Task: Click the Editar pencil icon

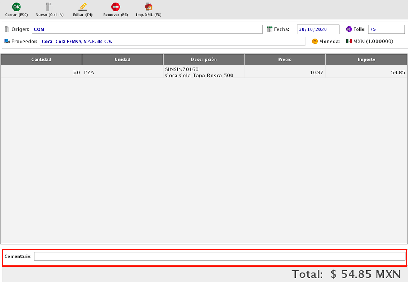Action: tap(82, 7)
